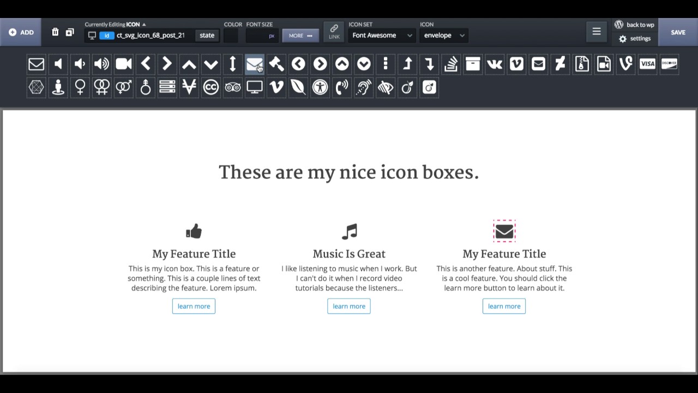Pick the leaf icon
698x393 pixels.
point(298,87)
